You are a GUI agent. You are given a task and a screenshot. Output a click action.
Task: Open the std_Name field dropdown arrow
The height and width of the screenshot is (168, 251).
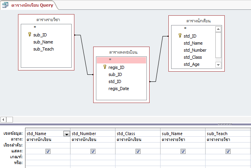pos(67,134)
